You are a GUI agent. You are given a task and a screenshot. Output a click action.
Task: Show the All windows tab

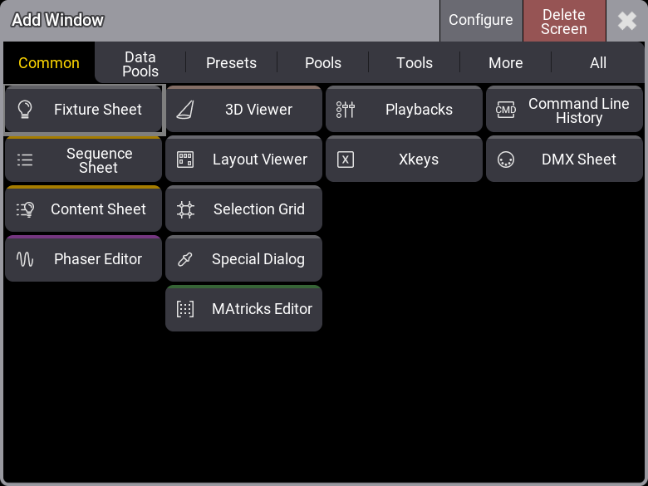click(x=597, y=63)
